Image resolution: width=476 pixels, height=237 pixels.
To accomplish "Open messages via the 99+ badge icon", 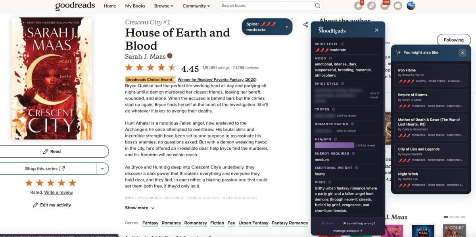I will point(384,6).
